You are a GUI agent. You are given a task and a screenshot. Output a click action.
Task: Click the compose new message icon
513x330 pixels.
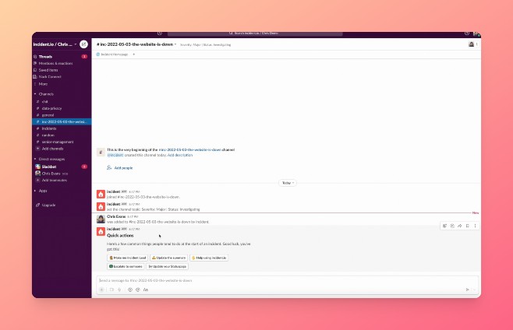(83, 44)
